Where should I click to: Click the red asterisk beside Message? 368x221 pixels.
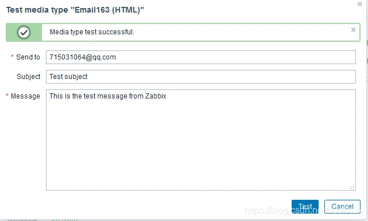pos(7,95)
